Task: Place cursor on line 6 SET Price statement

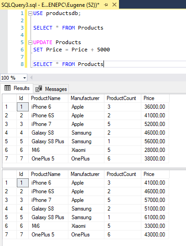Action: coord(72,50)
